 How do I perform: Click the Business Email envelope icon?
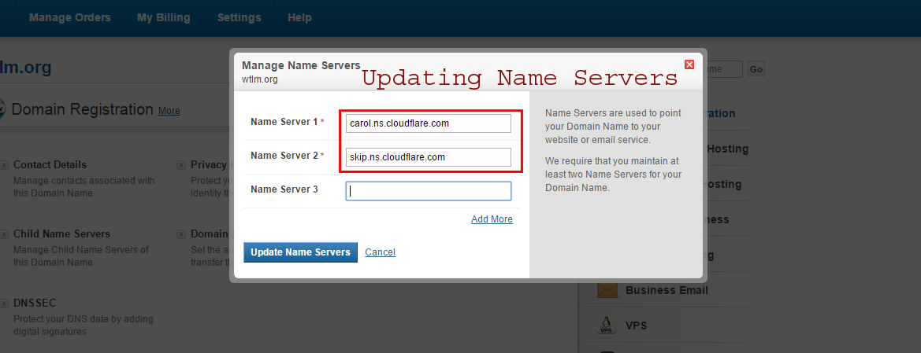[x=607, y=290]
